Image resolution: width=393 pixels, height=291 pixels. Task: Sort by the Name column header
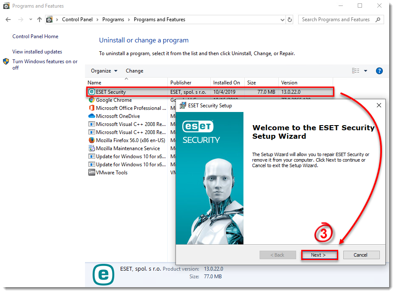click(x=127, y=83)
